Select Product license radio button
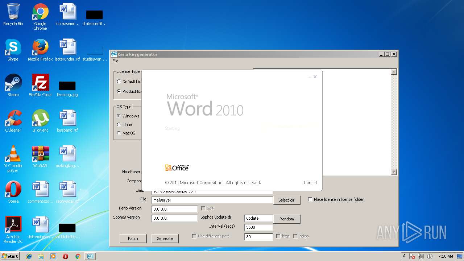Viewport: 464px width, 261px height. coord(119,91)
